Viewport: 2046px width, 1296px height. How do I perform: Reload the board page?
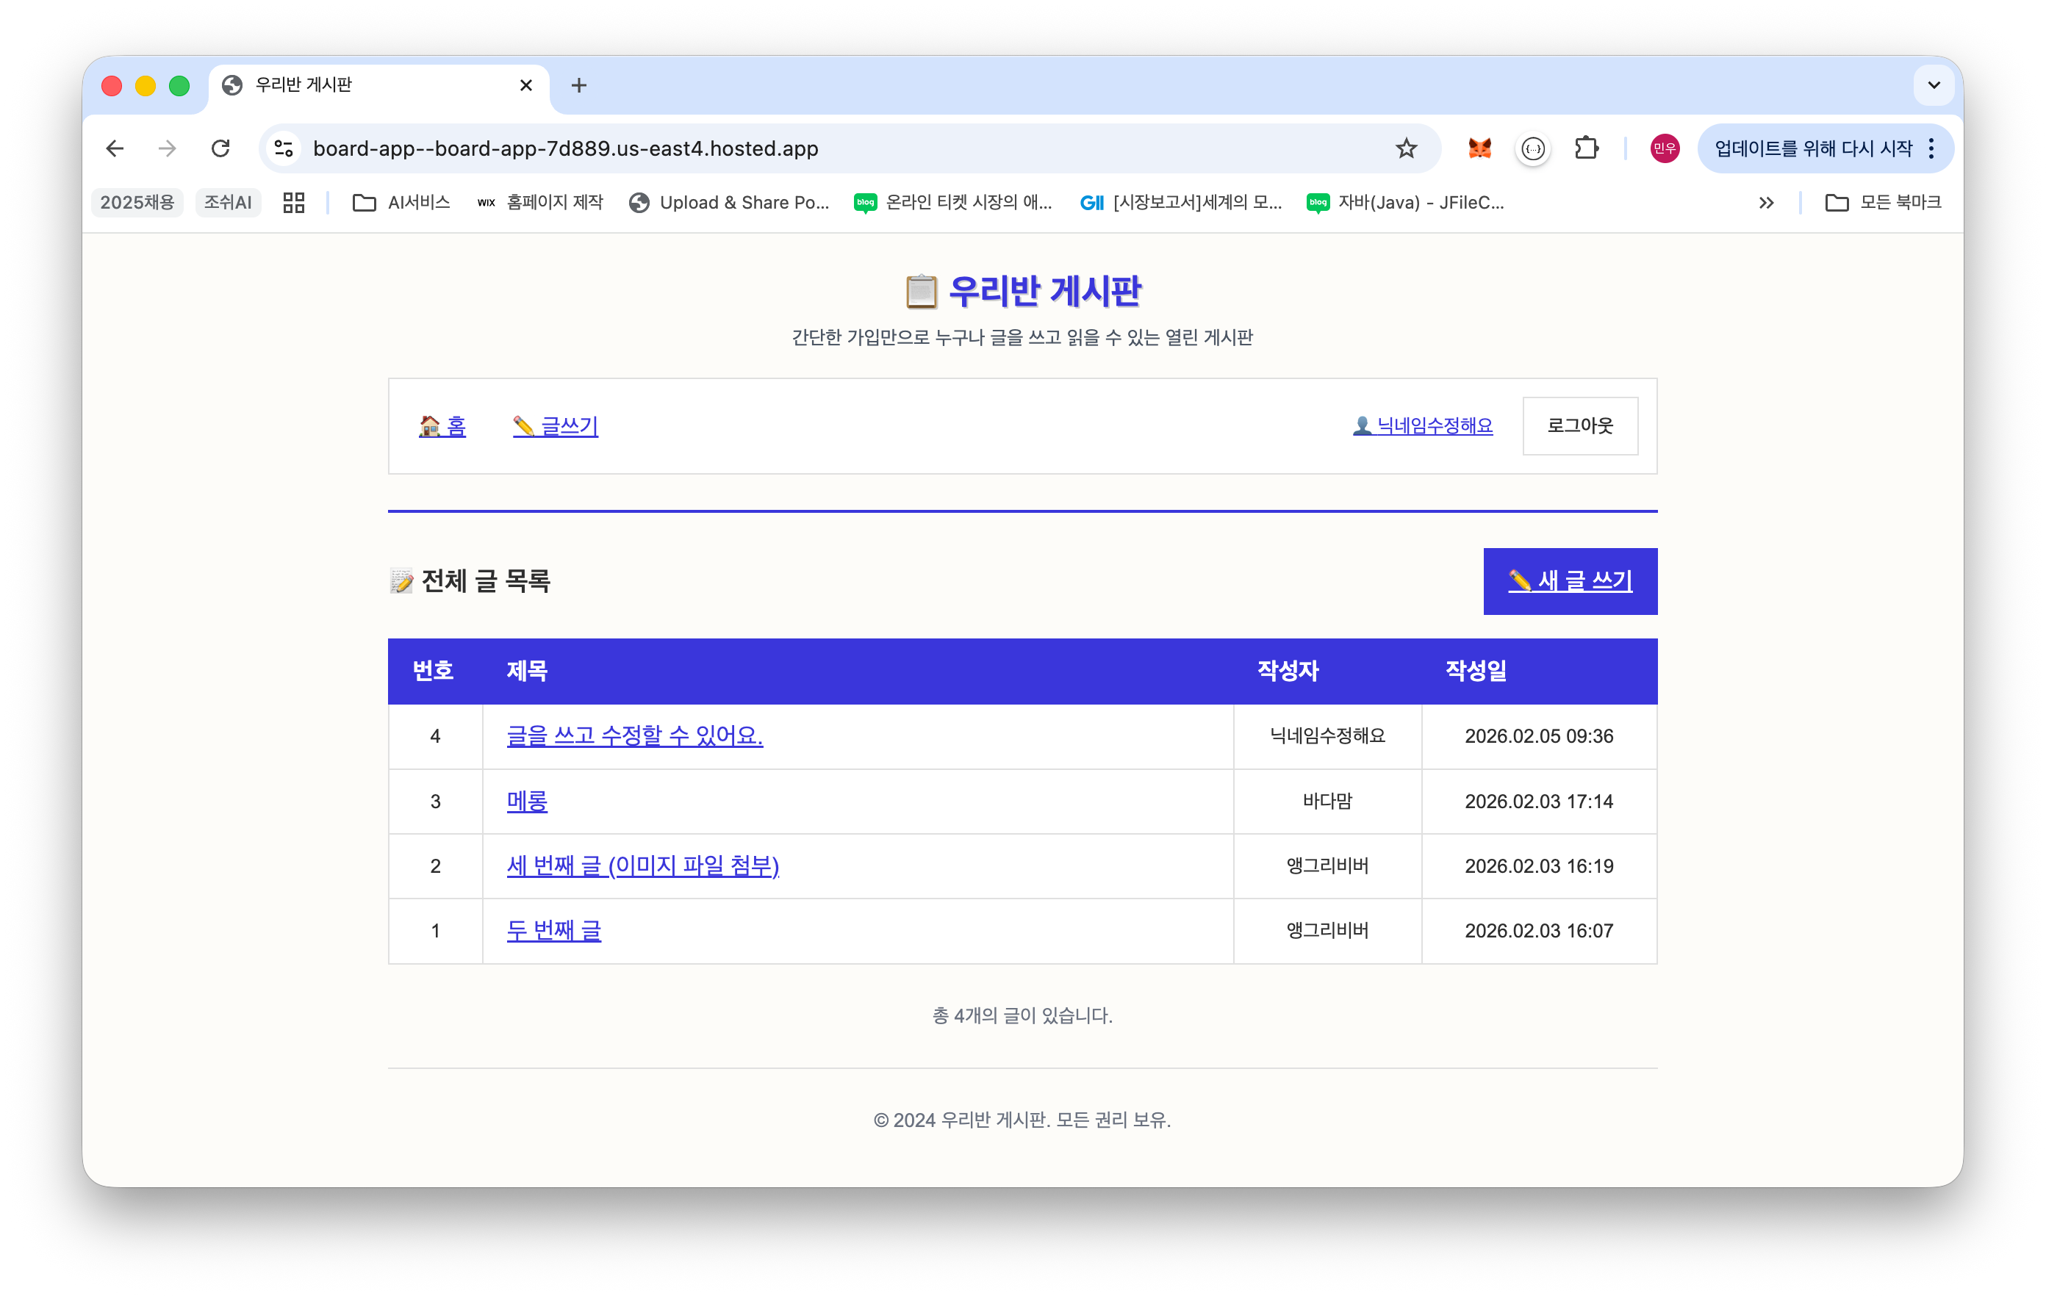221,148
